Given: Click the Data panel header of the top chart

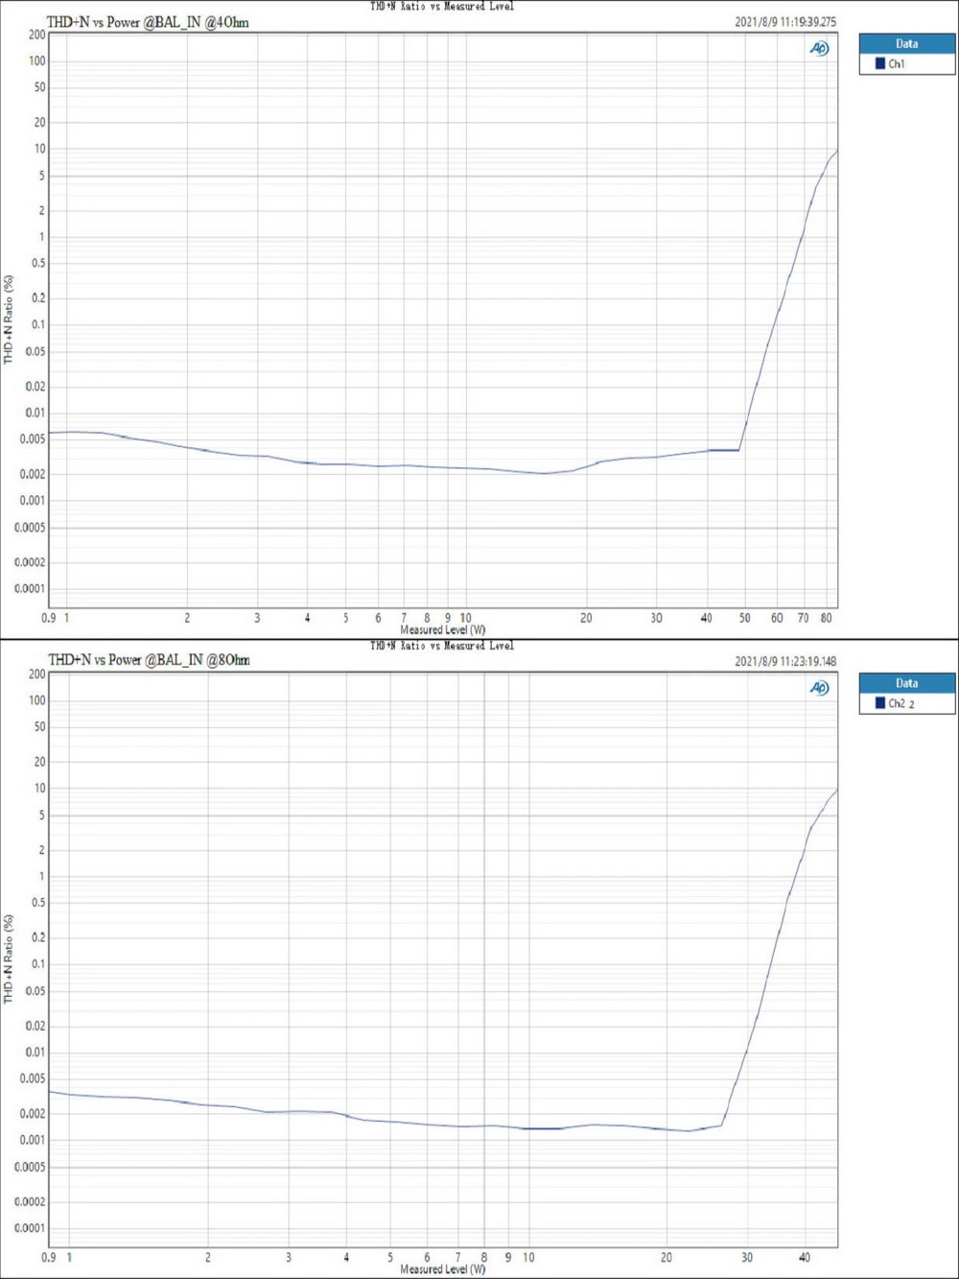Looking at the screenshot, I should [x=905, y=43].
